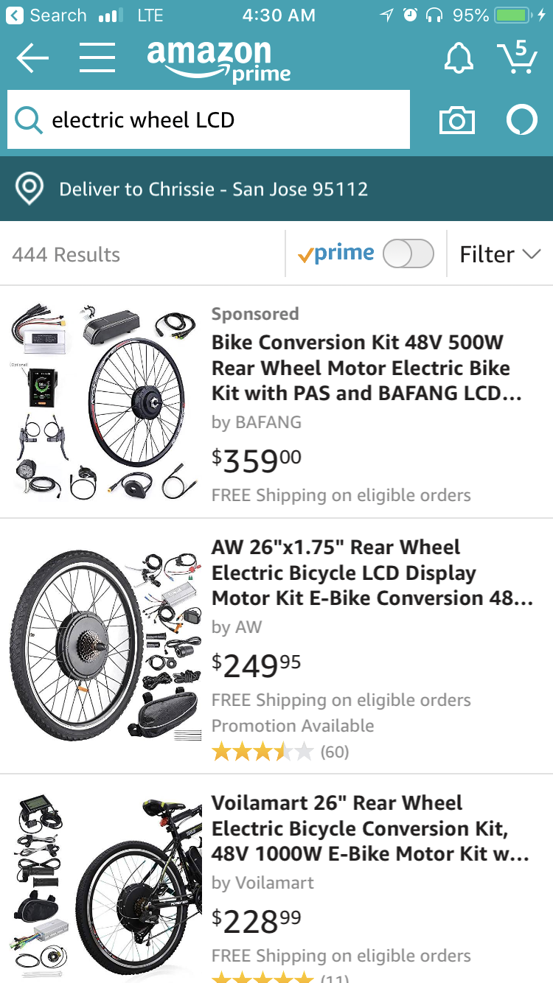Tap the delivery location pin icon
Viewport: 553px width, 983px height.
coord(29,189)
